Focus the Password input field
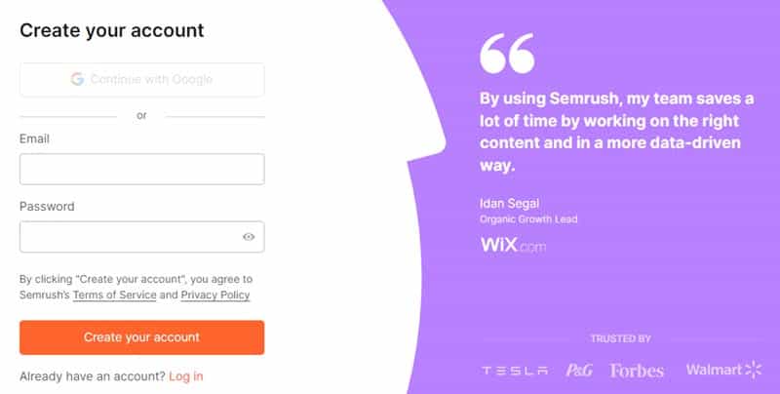The image size is (780, 394). click(127, 237)
